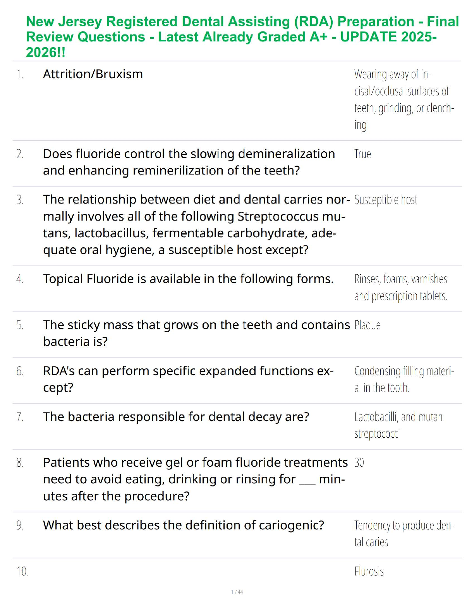The width and height of the screenshot is (474, 613).
Task: Click the gel or foam fluoride treatments question
Action: point(195,479)
